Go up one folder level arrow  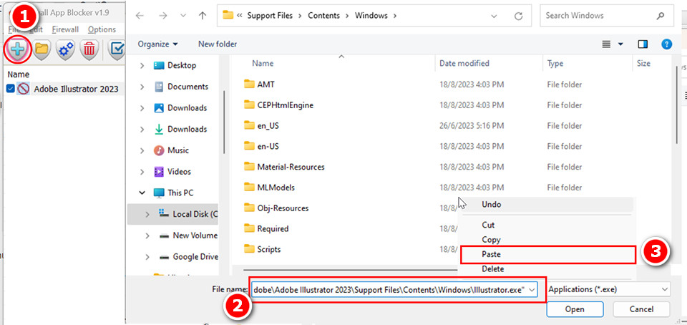203,15
